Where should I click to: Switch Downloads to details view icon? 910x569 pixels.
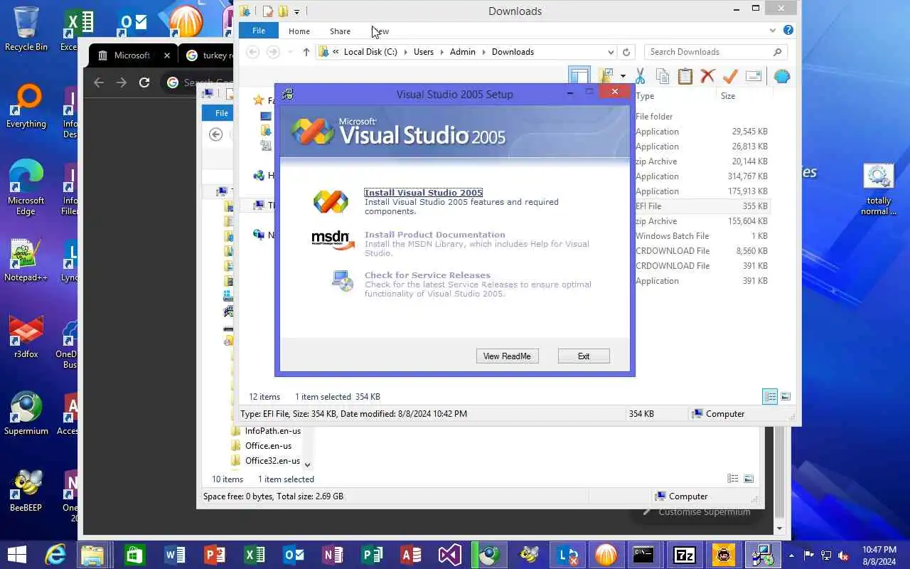[x=770, y=397]
